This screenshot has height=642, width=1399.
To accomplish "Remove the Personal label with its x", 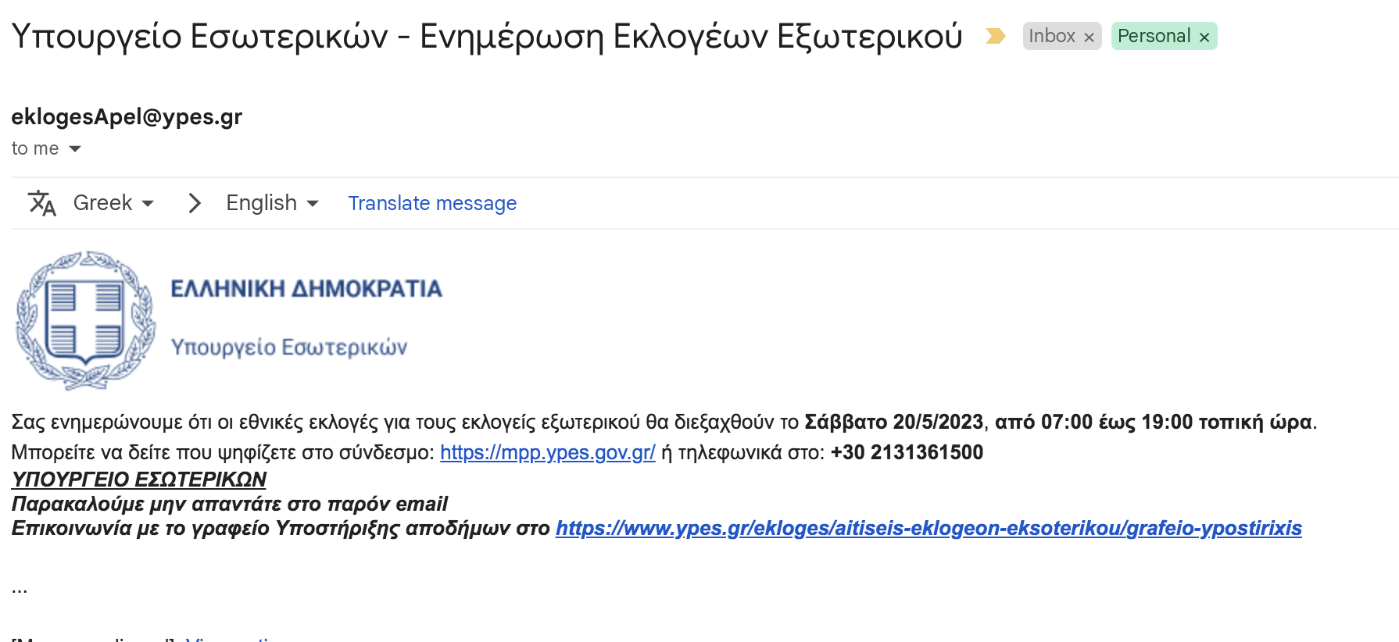I will (1204, 37).
